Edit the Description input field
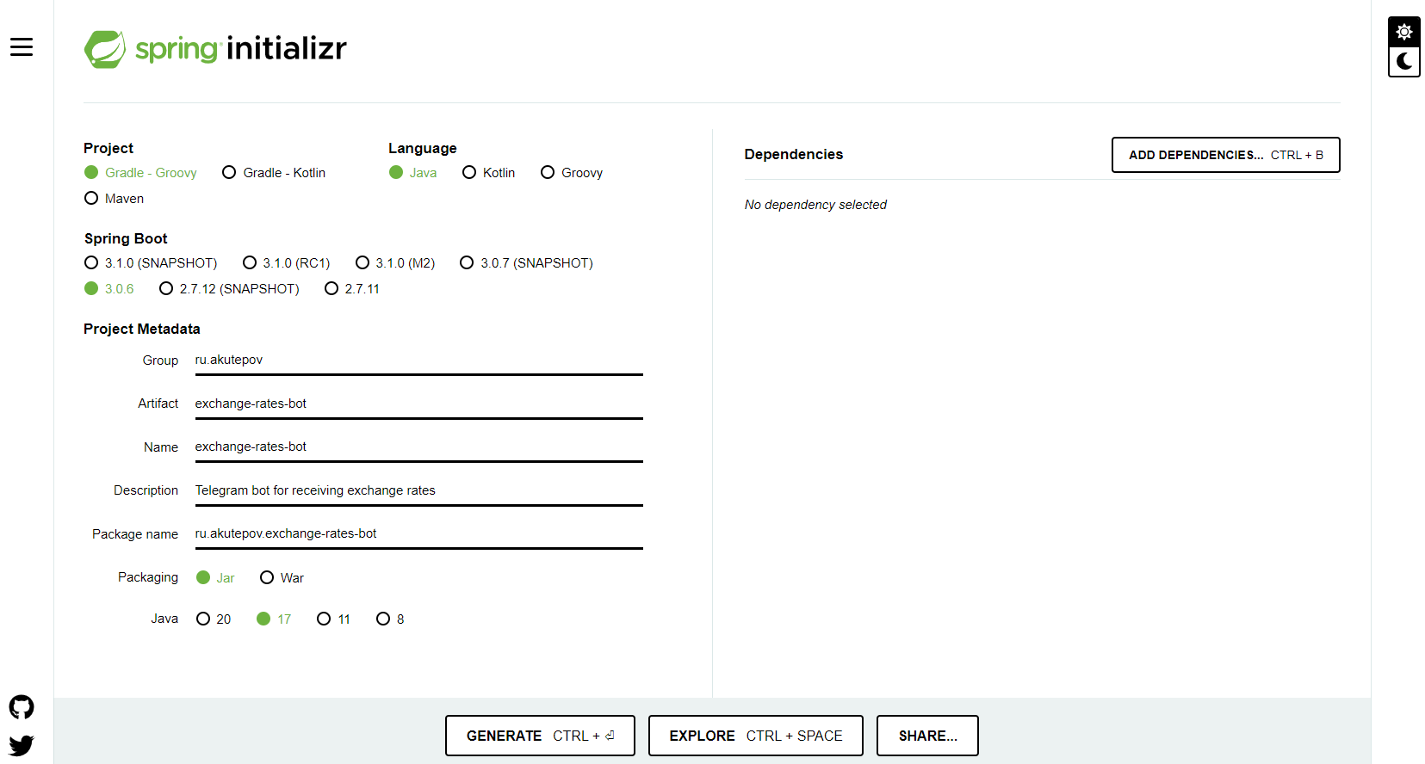 pyautogui.click(x=418, y=490)
